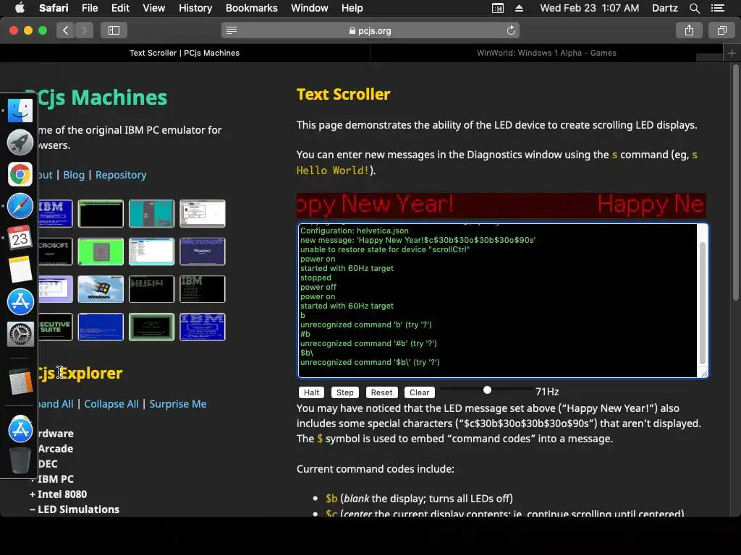This screenshot has height=555, width=741.
Task: Open the Calculator icon in dock
Action: click(20, 382)
